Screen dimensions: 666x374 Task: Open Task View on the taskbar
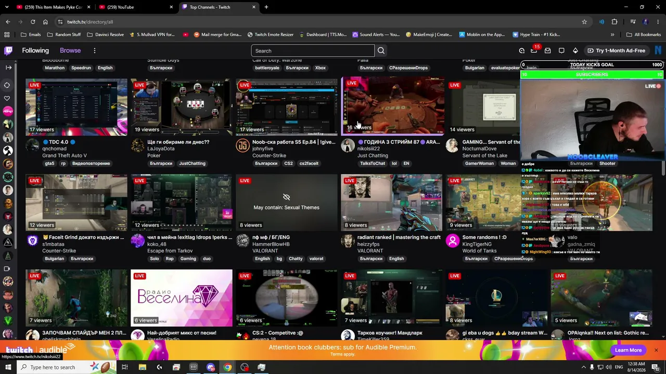pyautogui.click(x=125, y=367)
